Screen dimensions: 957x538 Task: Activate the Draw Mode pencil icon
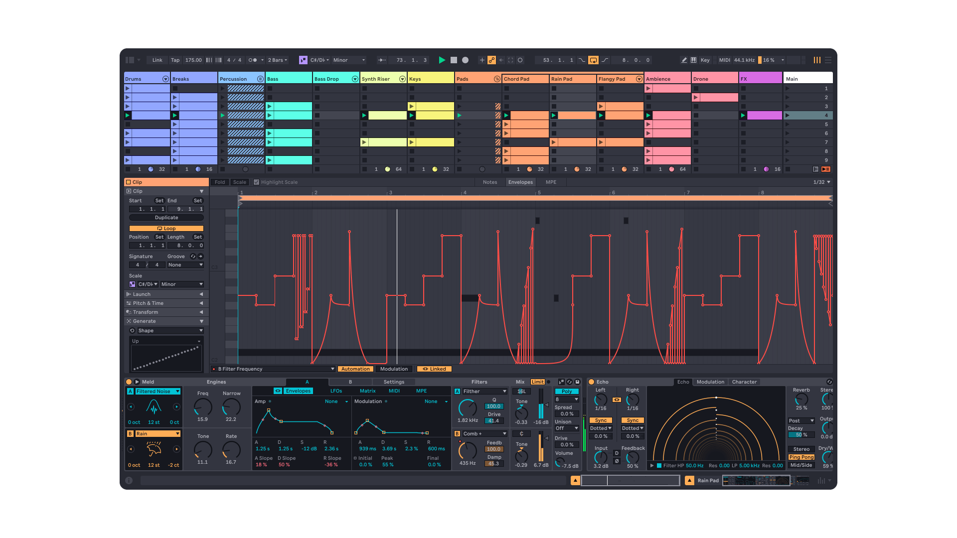[x=684, y=60]
